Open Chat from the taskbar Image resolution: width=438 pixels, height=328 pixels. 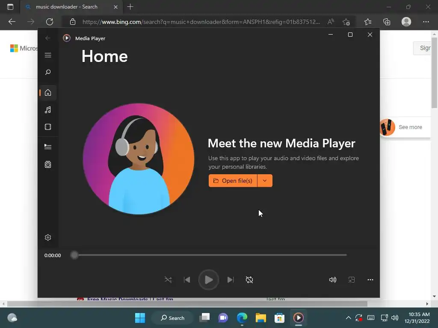coord(223,318)
